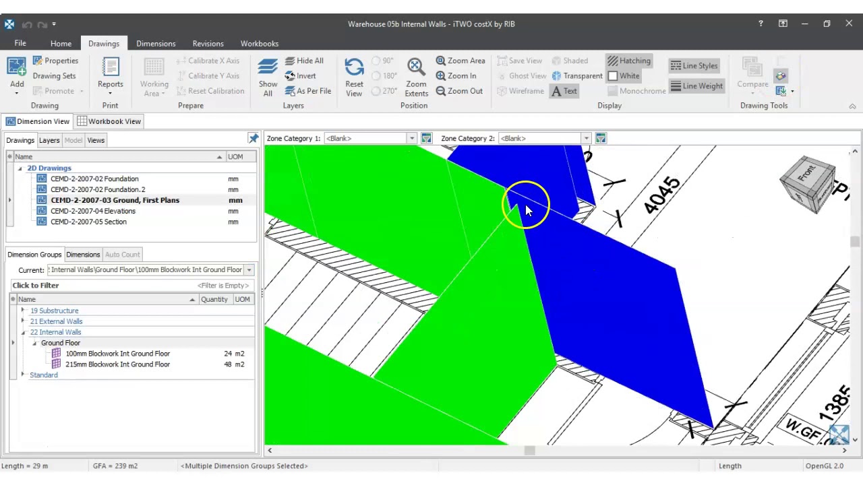Open drawing Properties from the ribbon
The height and width of the screenshot is (485, 863).
(56, 61)
